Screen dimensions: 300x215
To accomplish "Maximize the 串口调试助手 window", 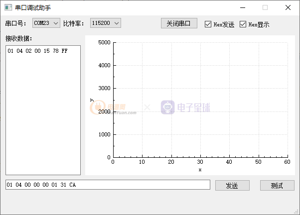I will (x=265, y=7).
